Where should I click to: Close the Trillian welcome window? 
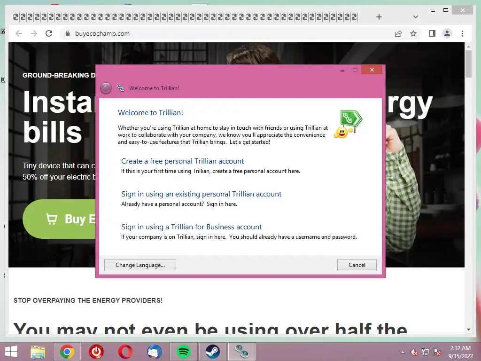tap(372, 70)
